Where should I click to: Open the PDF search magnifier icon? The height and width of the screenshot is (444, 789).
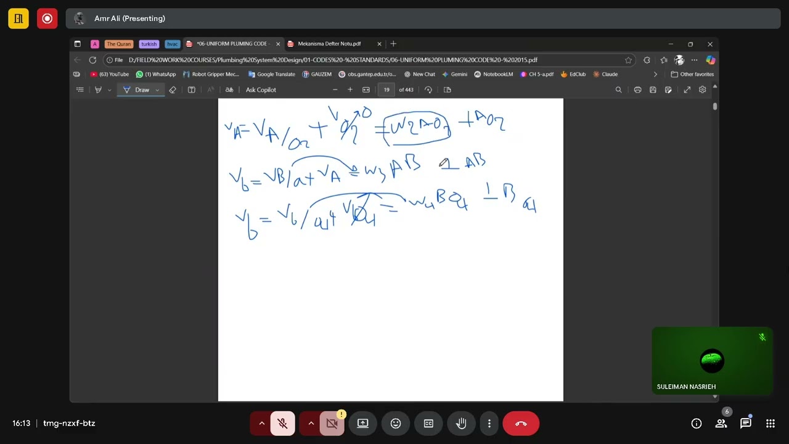[x=618, y=89]
